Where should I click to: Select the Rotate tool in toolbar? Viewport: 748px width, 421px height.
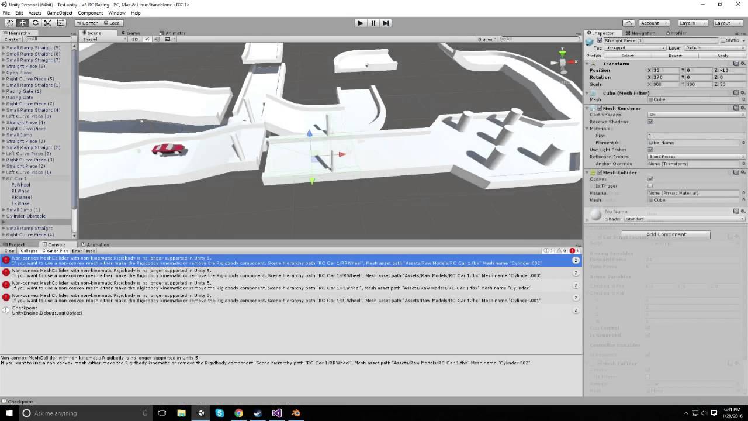(x=35, y=23)
